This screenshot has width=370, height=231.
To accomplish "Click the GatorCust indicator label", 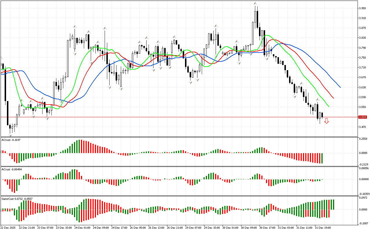I will coord(16,199).
